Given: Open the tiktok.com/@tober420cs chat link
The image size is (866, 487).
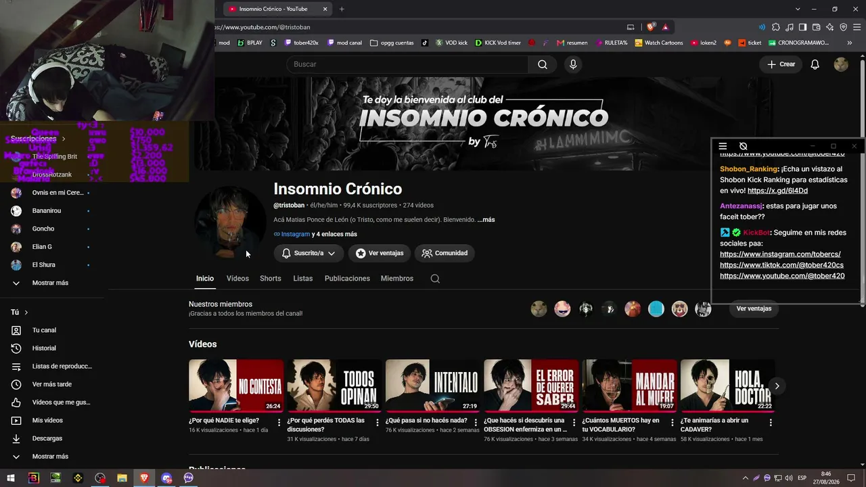Looking at the screenshot, I should 781,265.
